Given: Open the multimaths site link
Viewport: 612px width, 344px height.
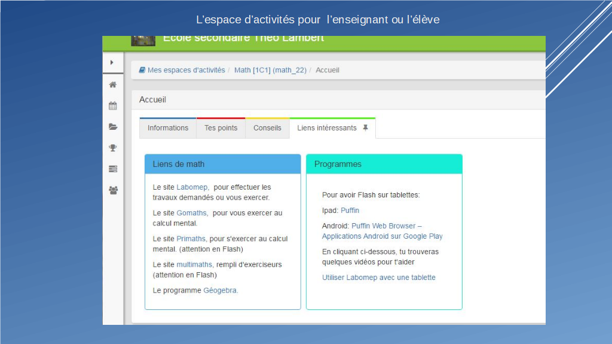Looking at the screenshot, I should click(x=195, y=264).
